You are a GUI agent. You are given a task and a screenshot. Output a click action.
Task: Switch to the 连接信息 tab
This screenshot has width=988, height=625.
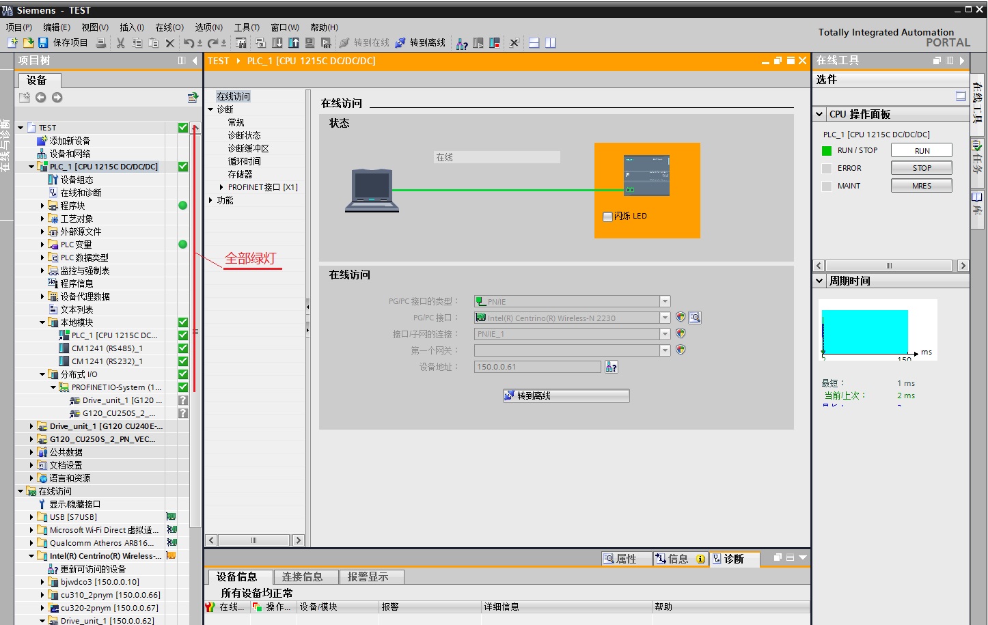(305, 577)
